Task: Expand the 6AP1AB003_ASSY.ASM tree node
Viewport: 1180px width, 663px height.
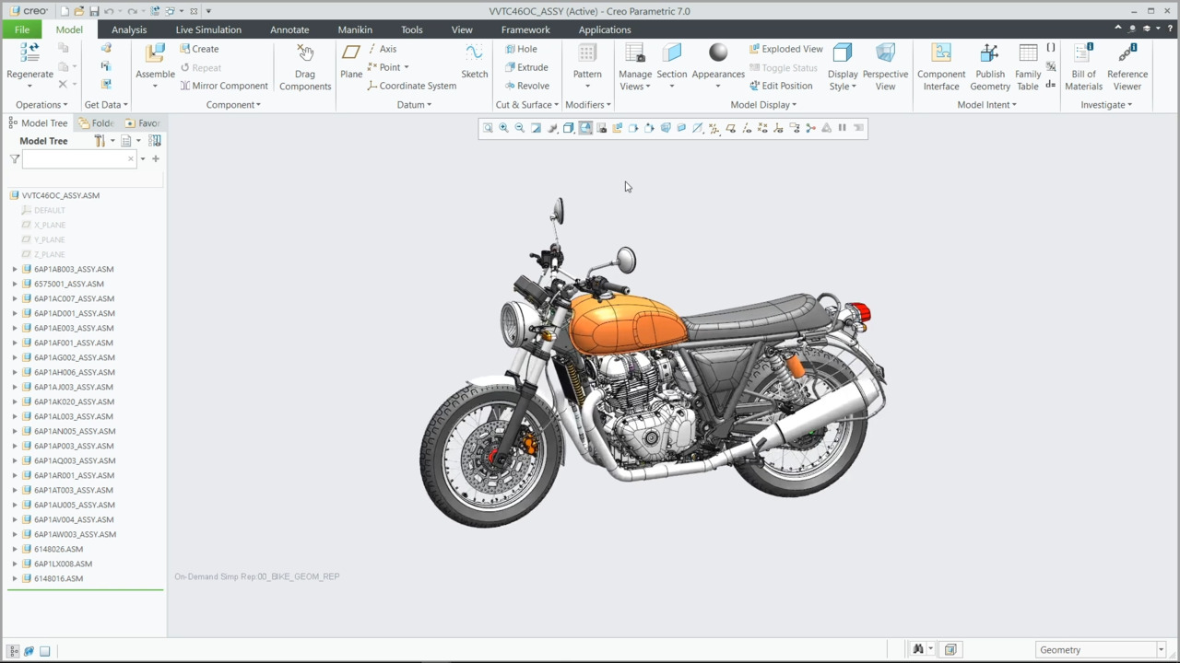Action: [x=15, y=269]
